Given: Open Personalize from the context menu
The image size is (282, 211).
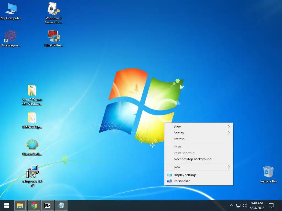Looking at the screenshot, I should point(199,181).
